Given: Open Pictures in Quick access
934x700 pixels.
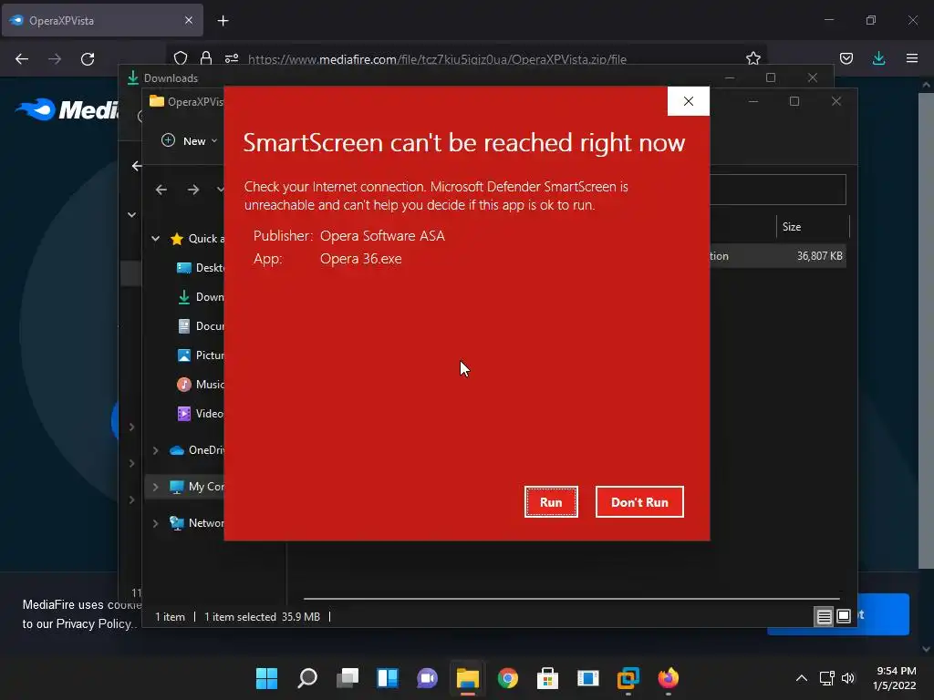Looking at the screenshot, I should pos(200,355).
